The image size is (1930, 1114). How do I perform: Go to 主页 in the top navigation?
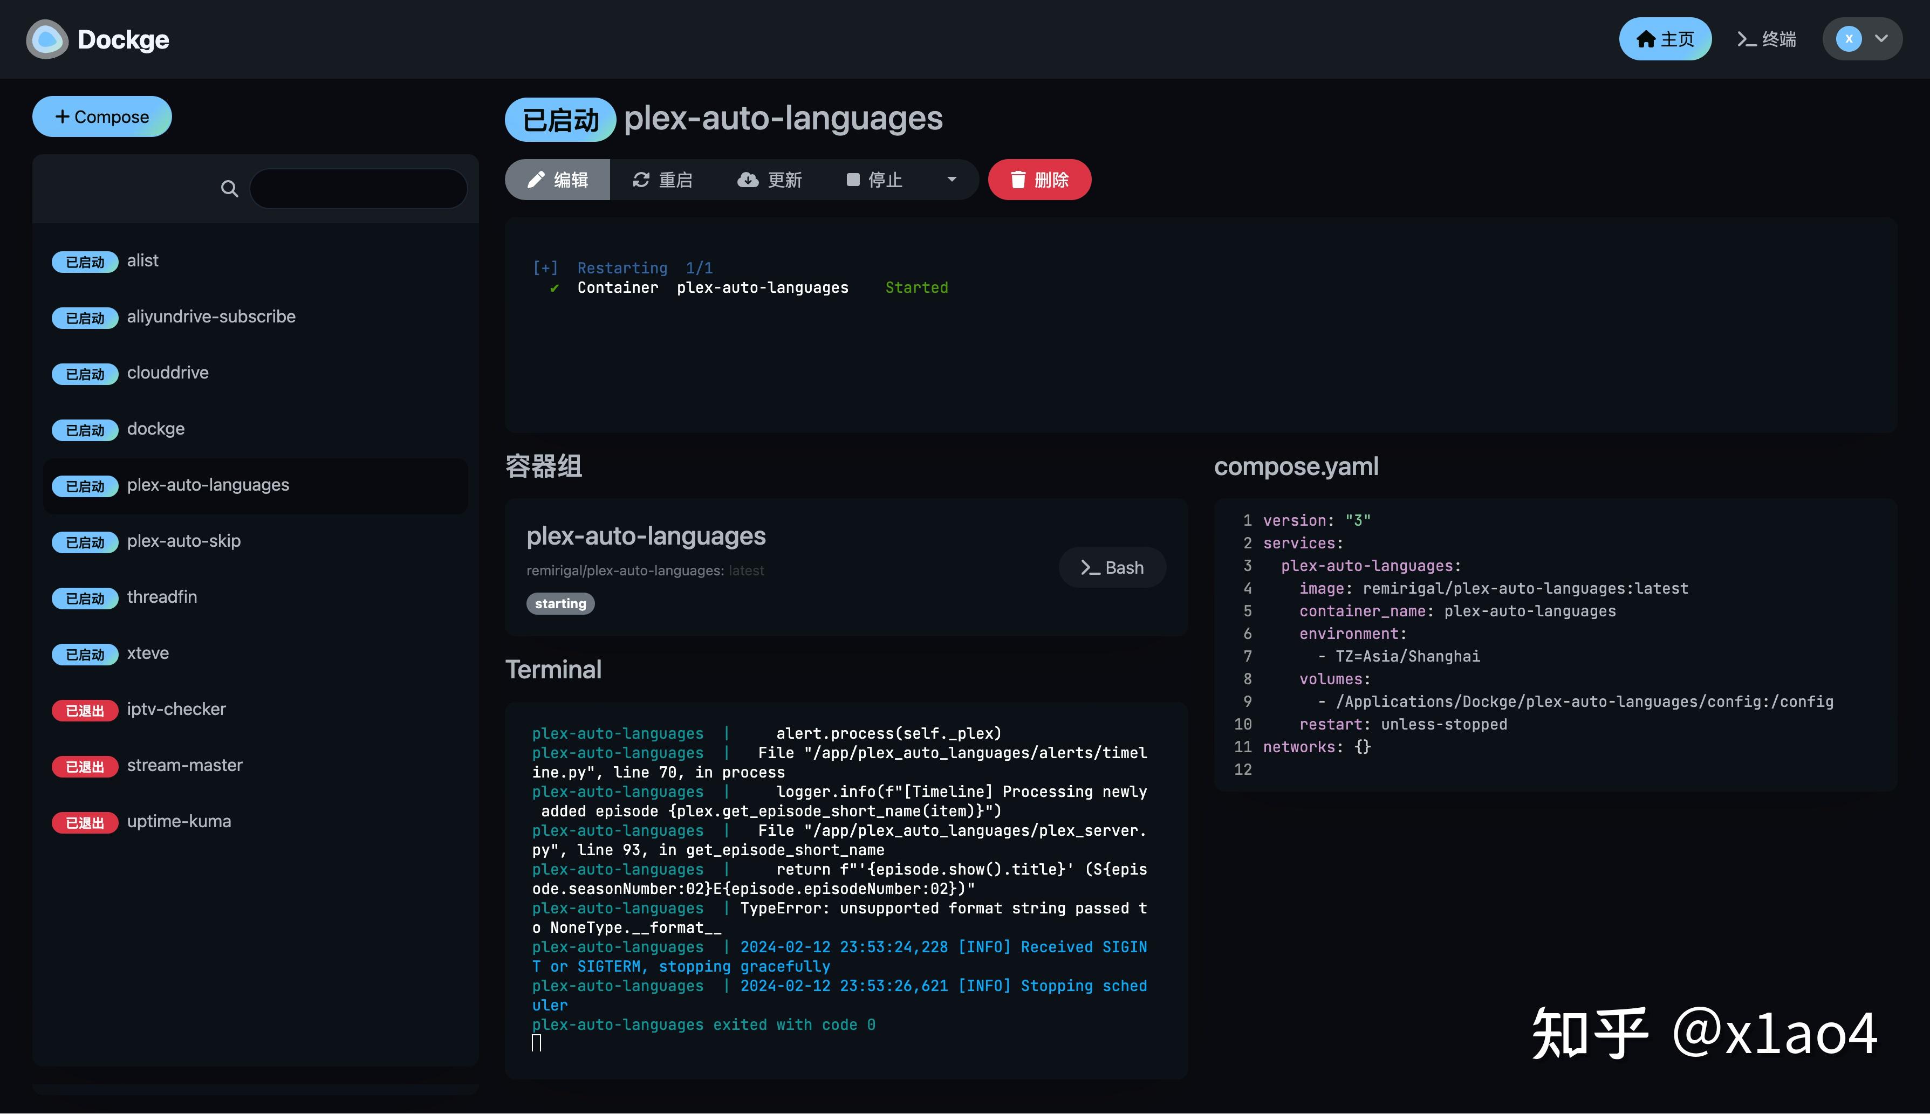[1665, 38]
